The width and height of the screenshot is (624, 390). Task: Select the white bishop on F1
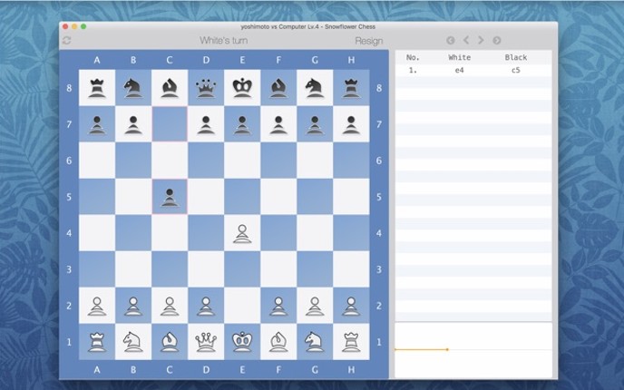click(x=278, y=342)
